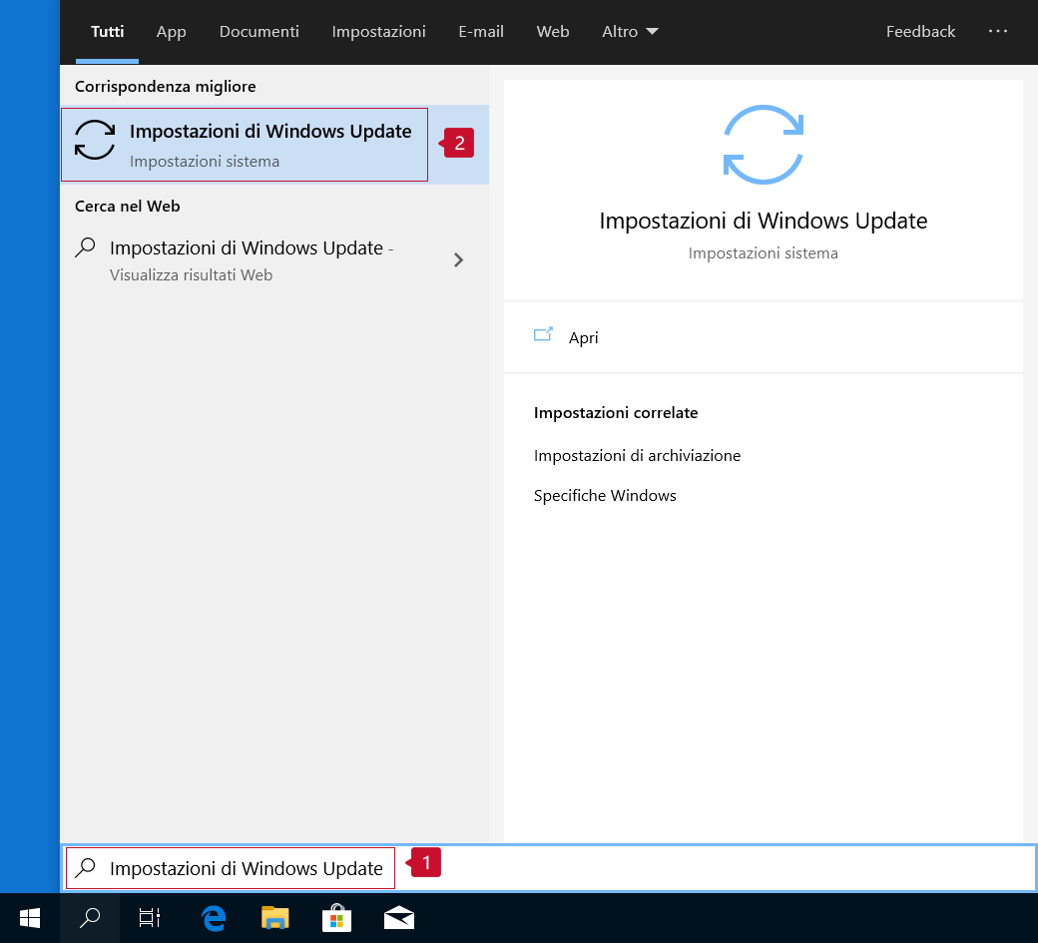The height and width of the screenshot is (943, 1038).
Task: Open Task View from the taskbar
Action: 150,918
